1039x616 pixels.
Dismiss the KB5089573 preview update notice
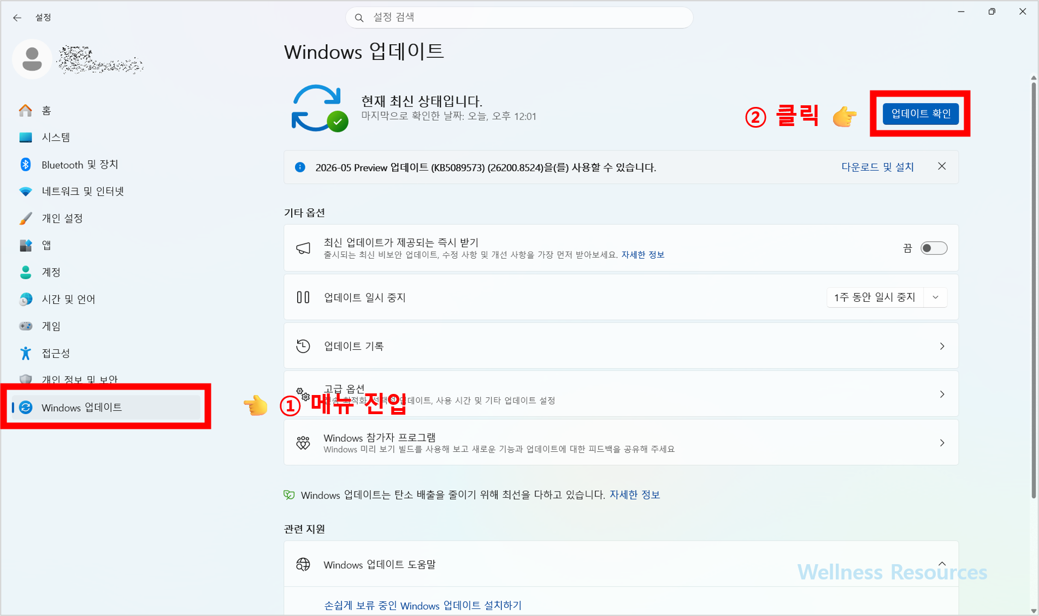942,166
